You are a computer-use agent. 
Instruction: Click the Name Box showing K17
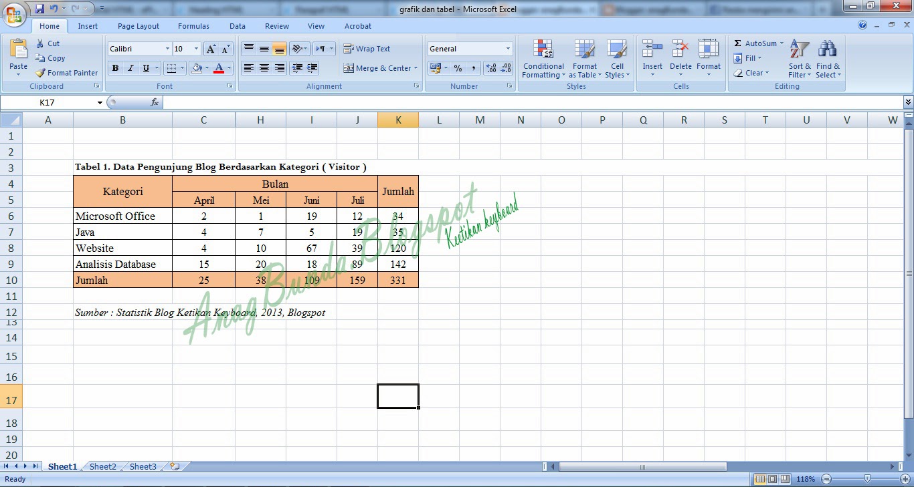pos(47,102)
